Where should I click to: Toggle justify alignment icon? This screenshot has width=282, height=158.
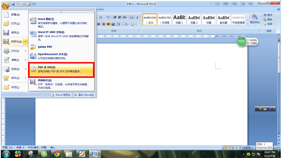click(108, 24)
